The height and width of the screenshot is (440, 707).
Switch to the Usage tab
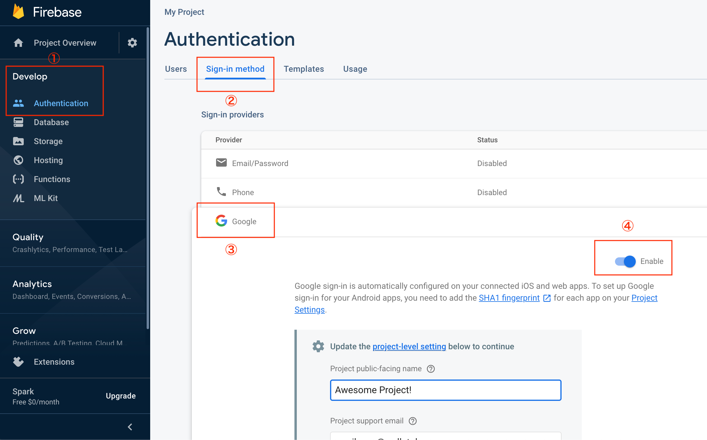tap(355, 69)
